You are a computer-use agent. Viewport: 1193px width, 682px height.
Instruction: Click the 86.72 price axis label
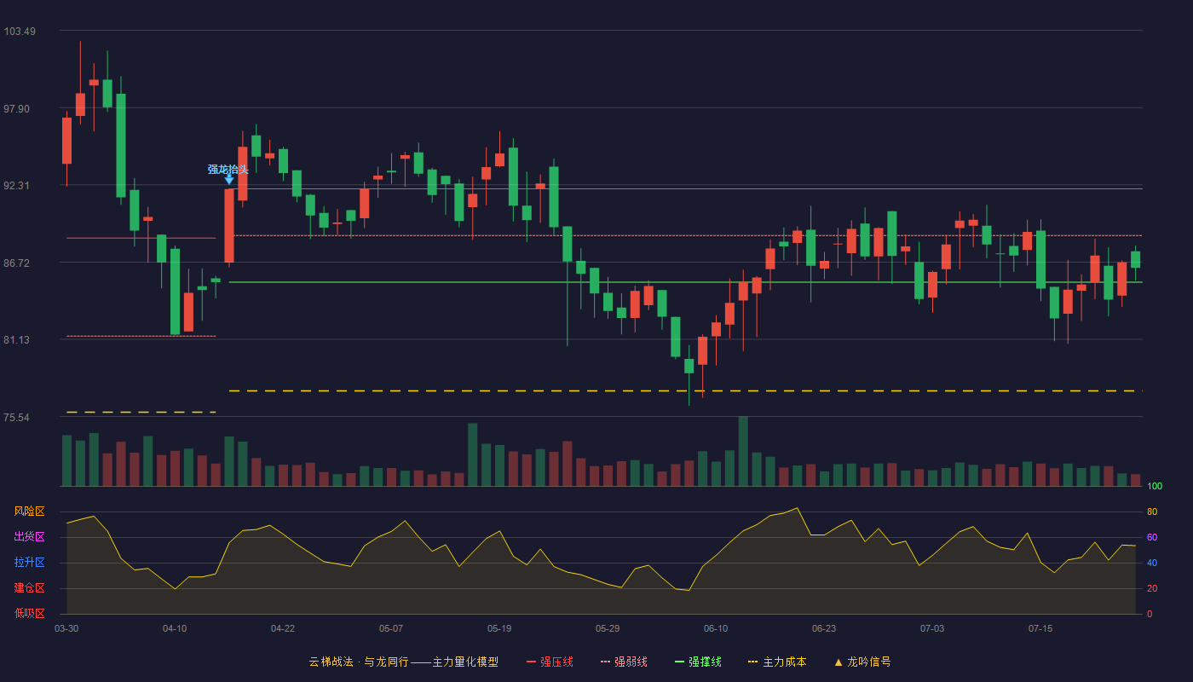pyautogui.click(x=18, y=263)
